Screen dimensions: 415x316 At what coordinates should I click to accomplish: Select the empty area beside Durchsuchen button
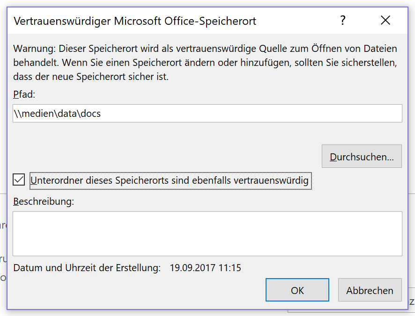[x=167, y=156]
